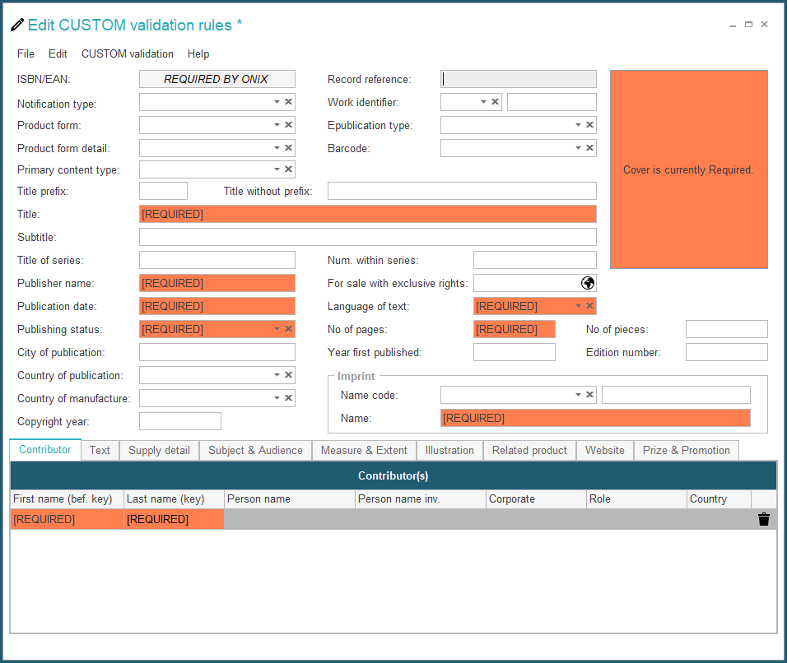Image resolution: width=787 pixels, height=663 pixels.
Task: Open the File menu
Action: pyautogui.click(x=26, y=53)
